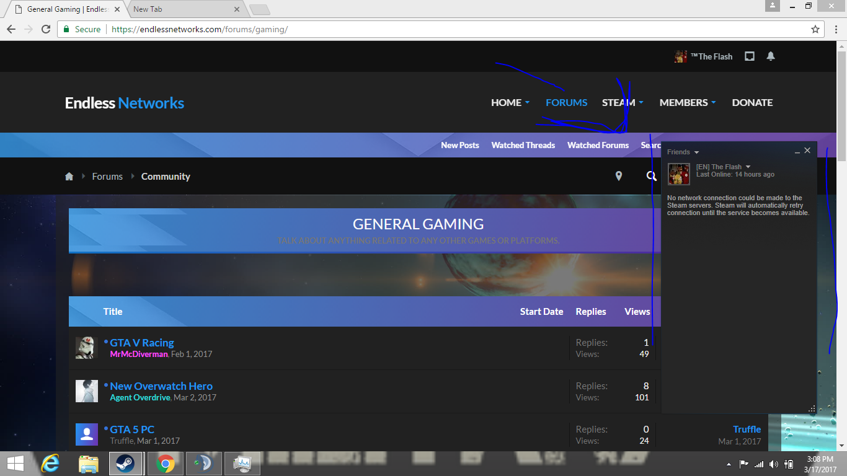Viewport: 847px width, 476px height.
Task: Show hidden system tray icons
Action: point(729,464)
